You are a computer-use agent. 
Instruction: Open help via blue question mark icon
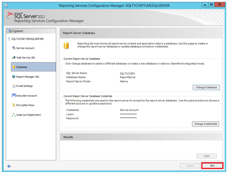(x=9, y=166)
